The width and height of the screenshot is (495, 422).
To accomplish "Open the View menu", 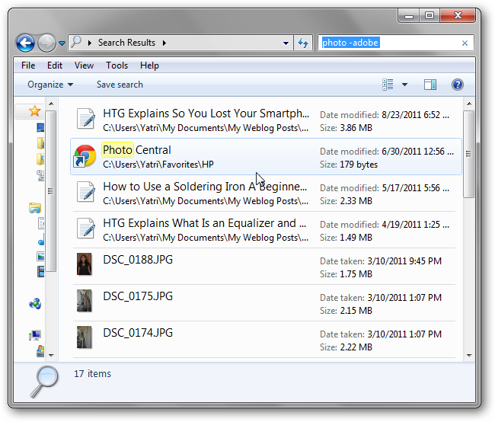I will coord(84,66).
